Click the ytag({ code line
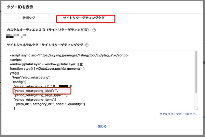Screen dimensions: 205x137 click(14, 73)
